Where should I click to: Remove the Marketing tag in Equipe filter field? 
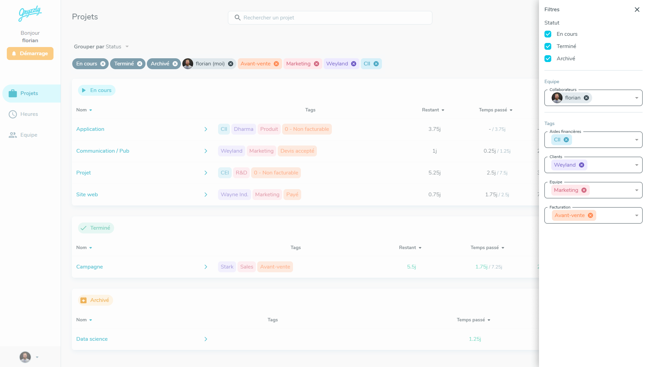(584, 190)
